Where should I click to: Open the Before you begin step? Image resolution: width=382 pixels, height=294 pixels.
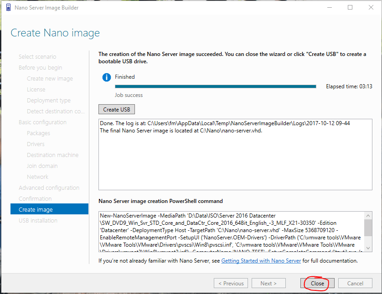[41, 67]
